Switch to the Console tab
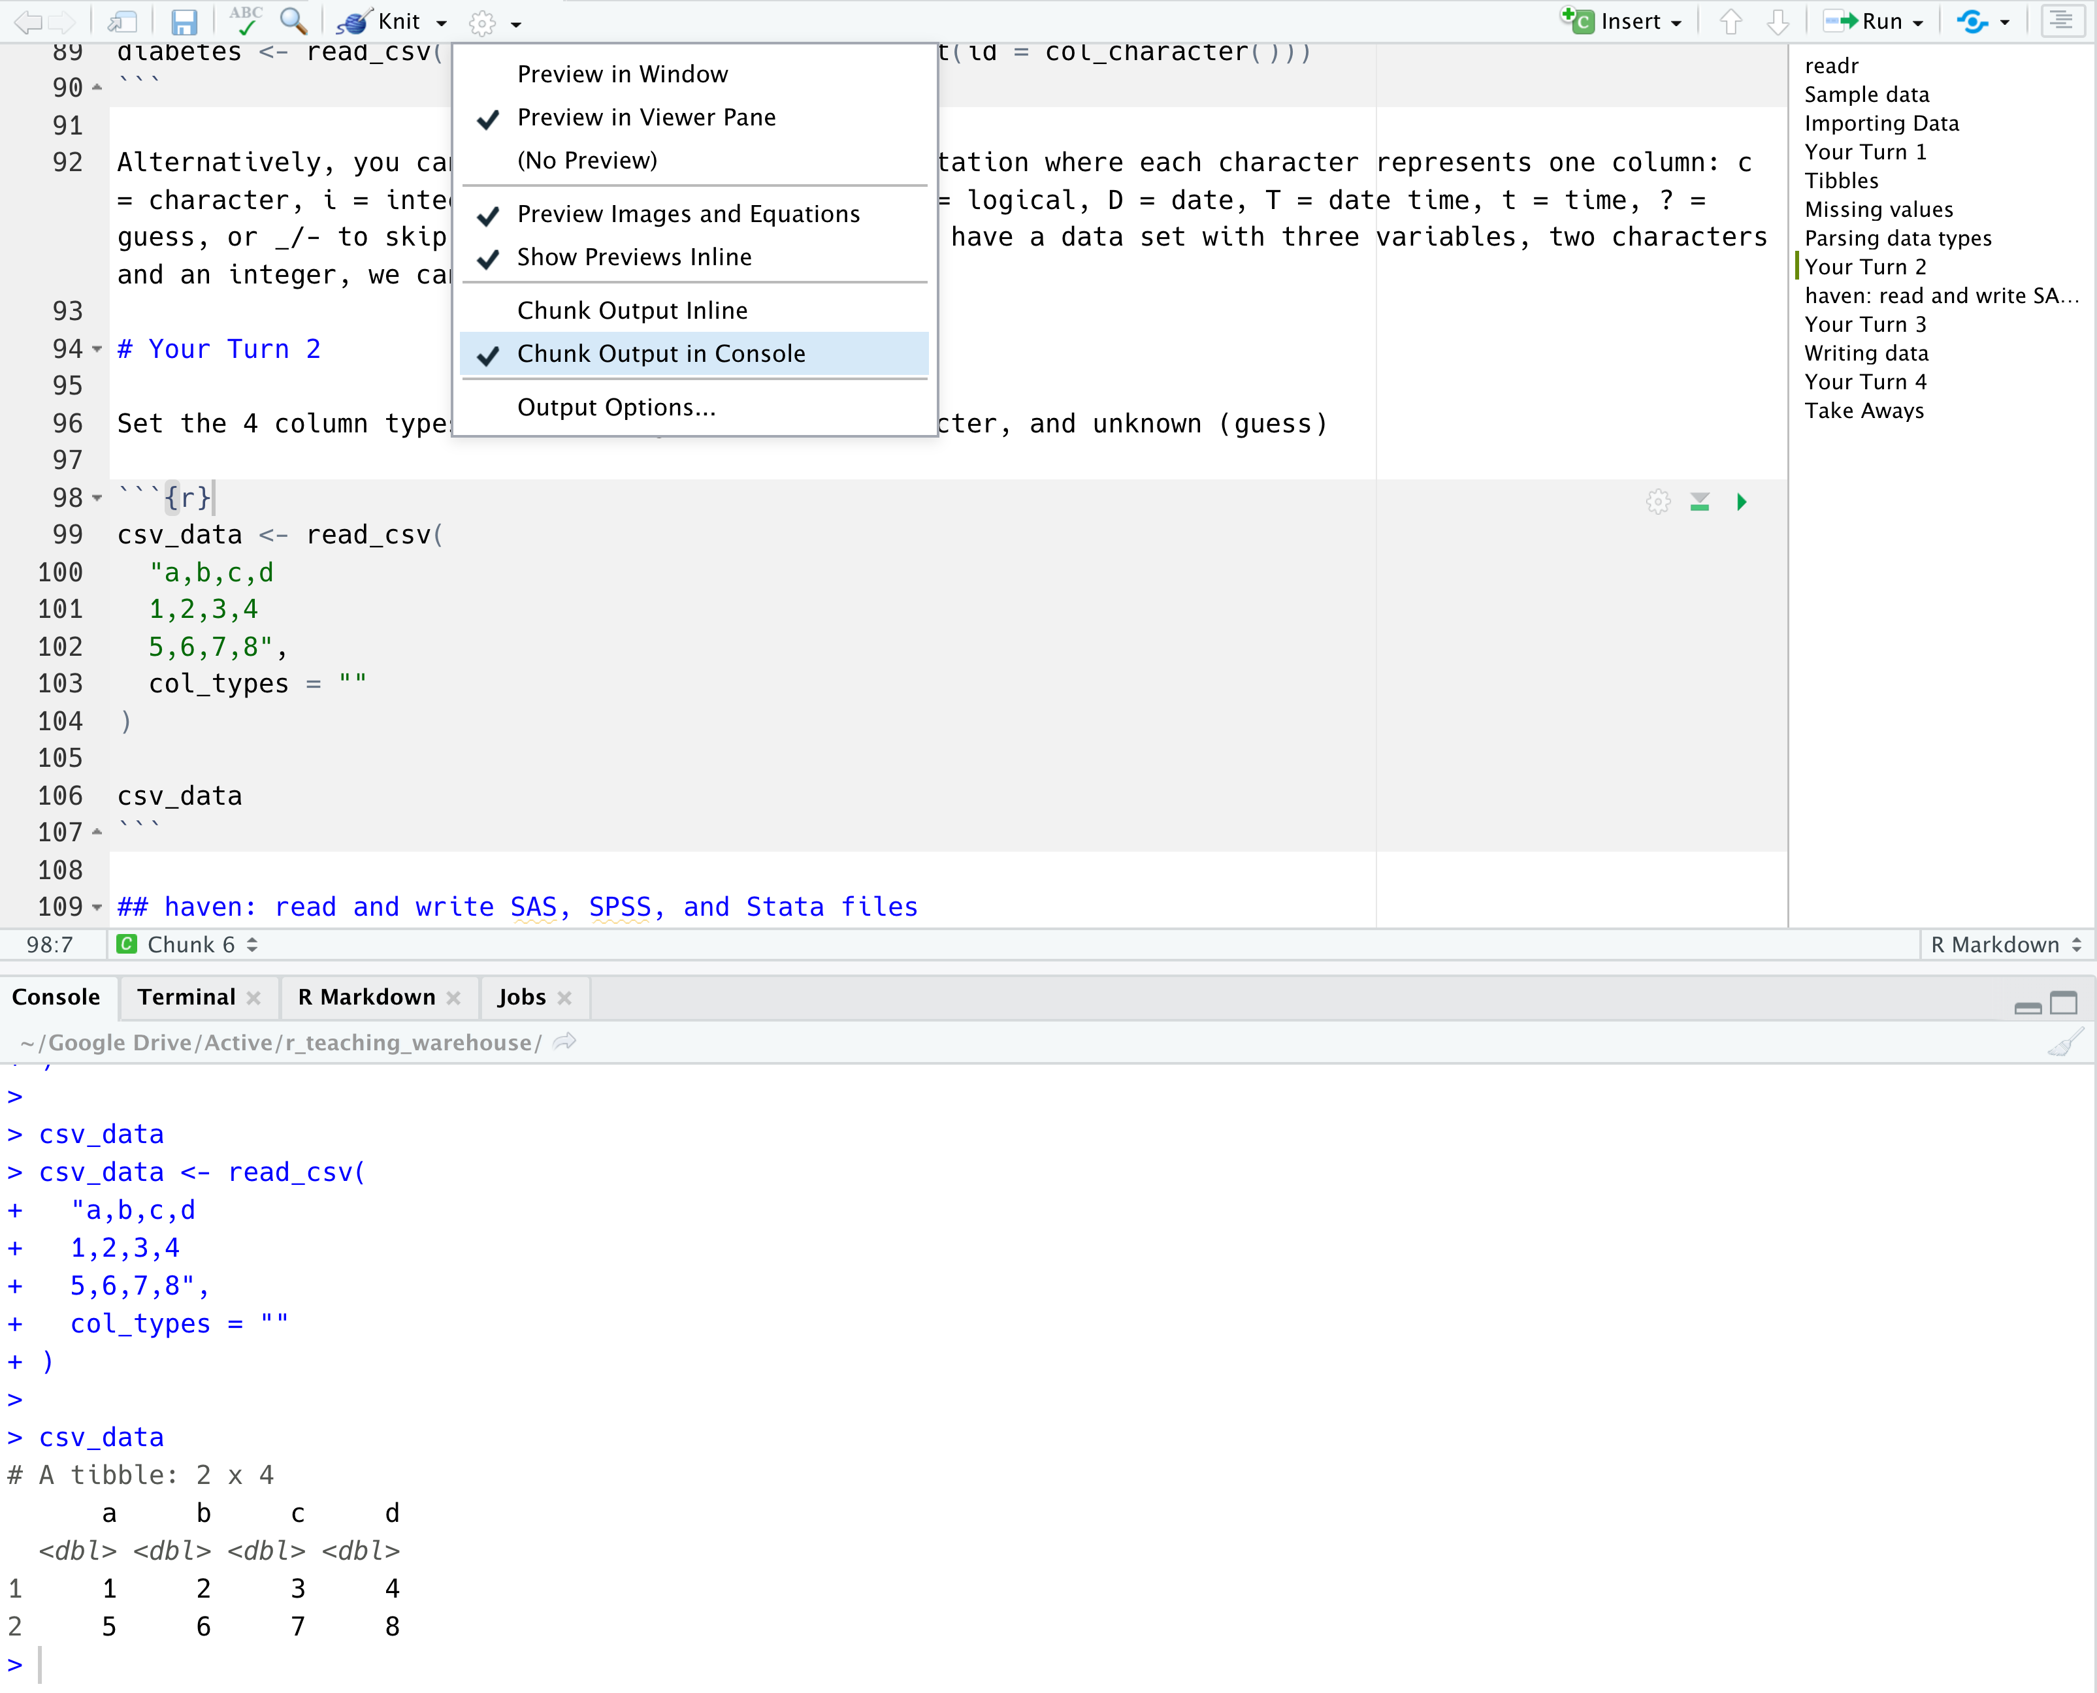 pos(57,997)
